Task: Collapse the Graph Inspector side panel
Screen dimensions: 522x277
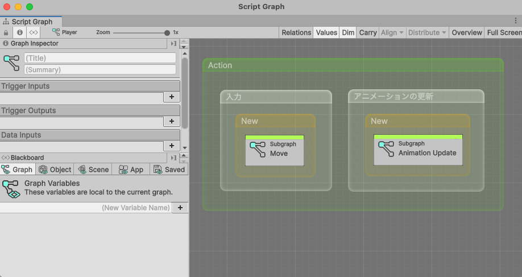Action: (x=173, y=44)
